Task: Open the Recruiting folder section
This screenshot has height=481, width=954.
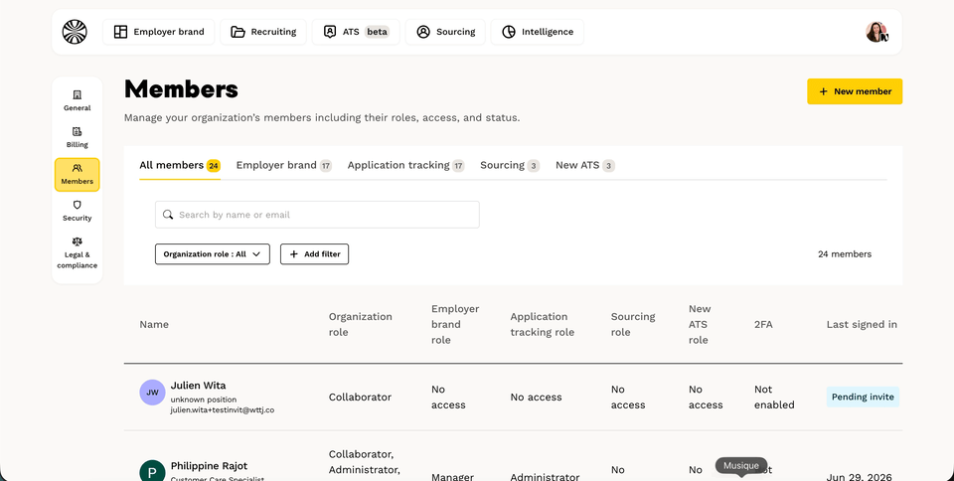Action: [x=263, y=32]
